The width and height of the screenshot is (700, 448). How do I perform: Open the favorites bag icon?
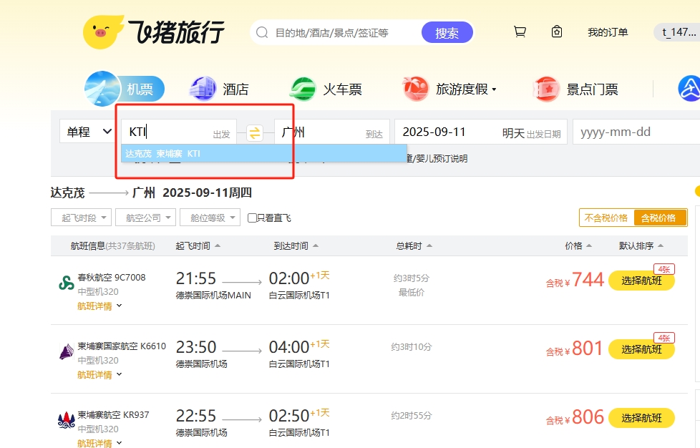pyautogui.click(x=557, y=32)
